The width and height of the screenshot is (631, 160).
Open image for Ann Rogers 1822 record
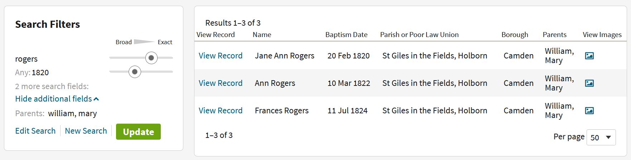[589, 83]
